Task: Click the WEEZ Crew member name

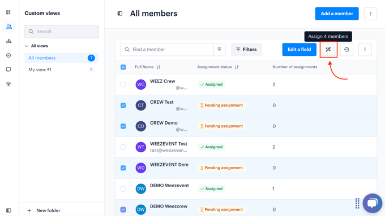Action: coord(162,81)
